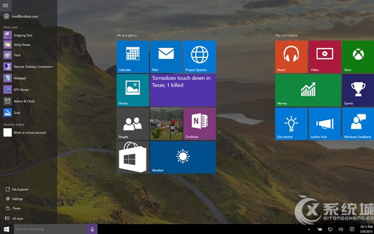The image size is (374, 234).
Task: Open Work or school account entry
Action: 24,132
